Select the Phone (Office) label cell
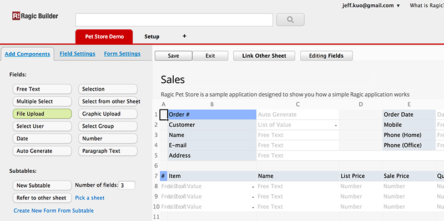444x221 pixels. 409,145
